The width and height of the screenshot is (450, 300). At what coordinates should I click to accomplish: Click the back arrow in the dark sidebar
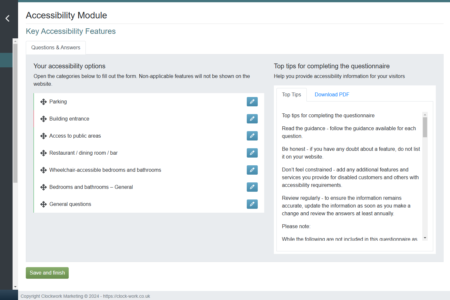[7, 18]
